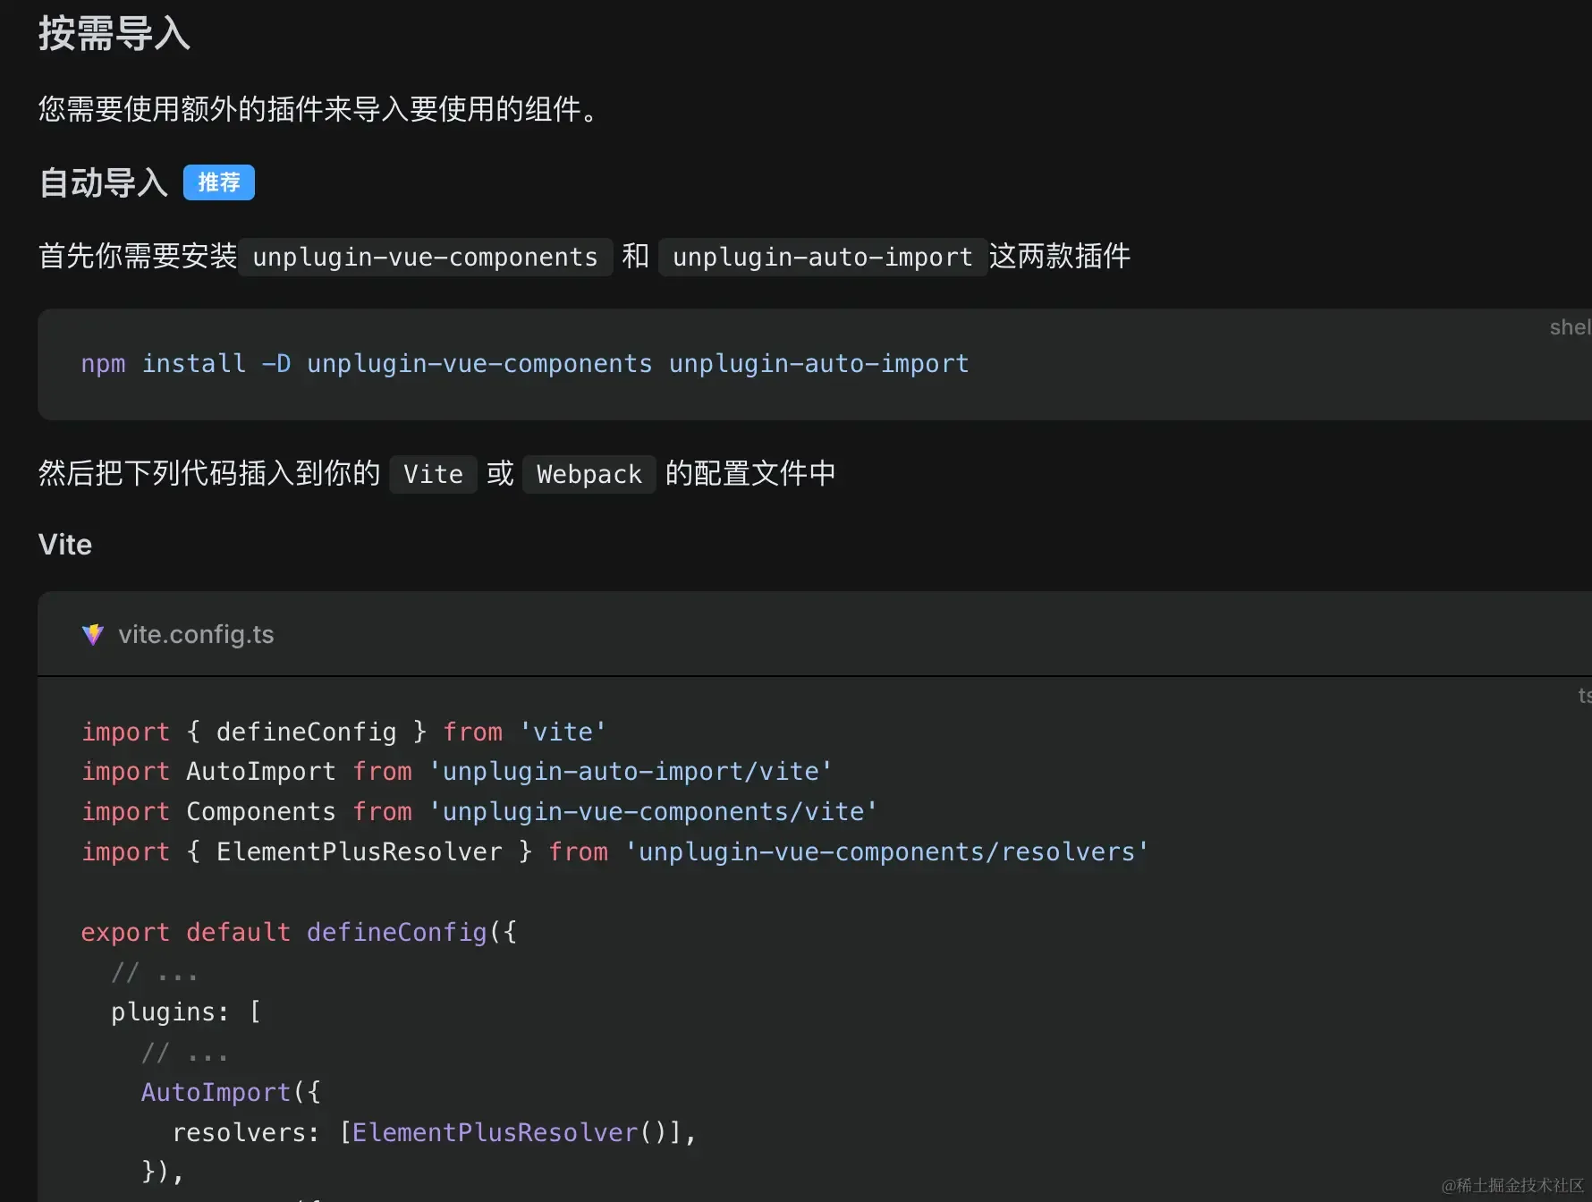Click the import AutoImport code line

click(457, 772)
